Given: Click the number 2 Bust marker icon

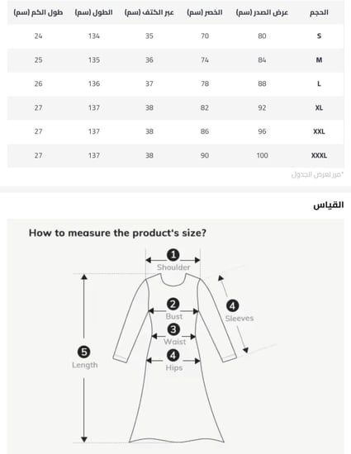Looking at the screenshot, I should [173, 305].
